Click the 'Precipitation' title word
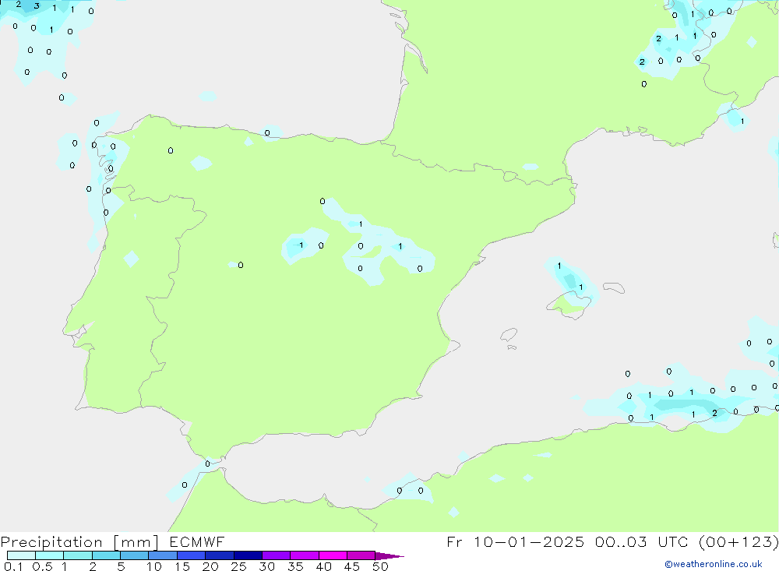 pyautogui.click(x=51, y=542)
